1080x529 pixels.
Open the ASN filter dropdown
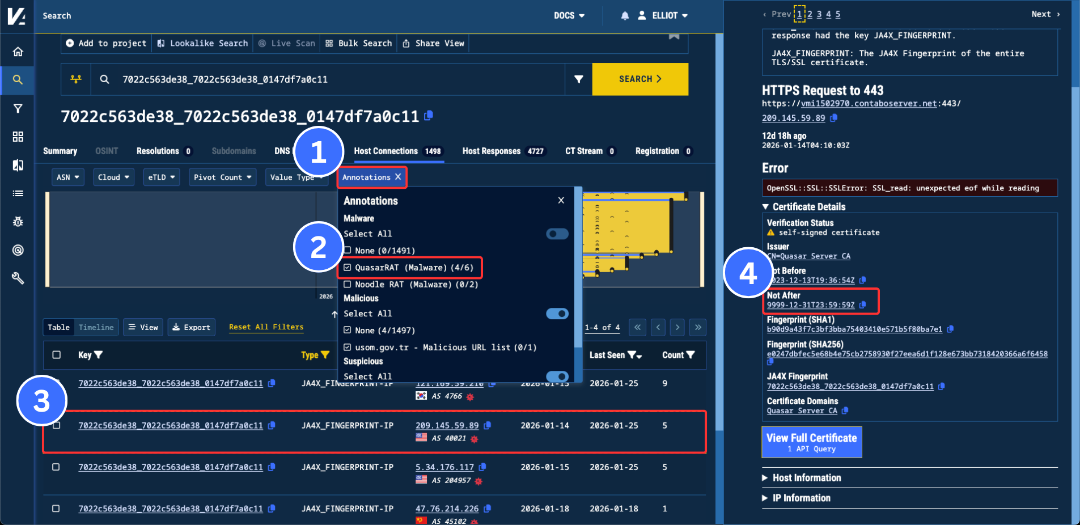[x=67, y=177]
